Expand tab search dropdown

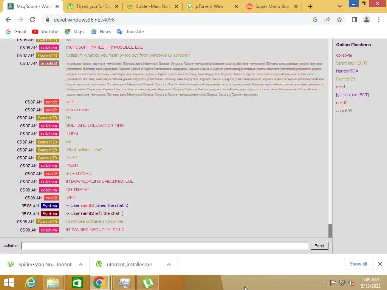(x=340, y=7)
